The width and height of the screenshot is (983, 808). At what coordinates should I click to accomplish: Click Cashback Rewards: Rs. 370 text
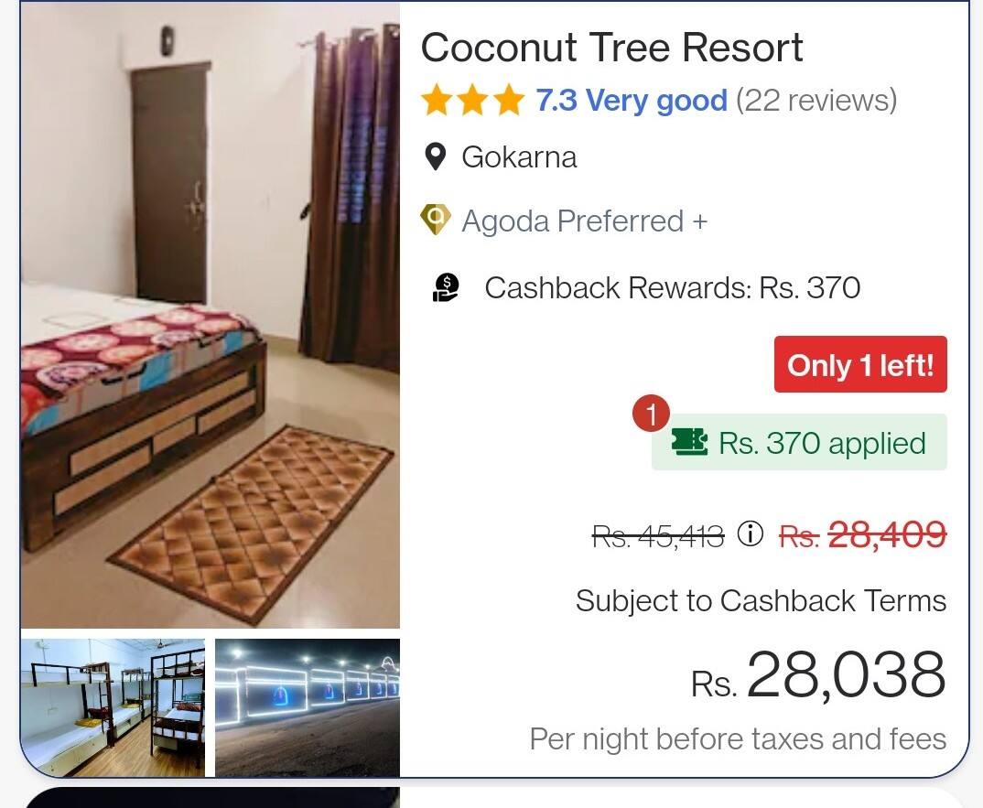[672, 287]
